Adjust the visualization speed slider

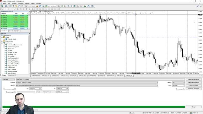pos(26,92)
